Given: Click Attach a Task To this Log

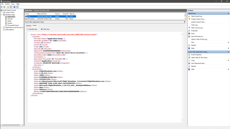Looking at the screenshot, I should [x=199, y=39].
